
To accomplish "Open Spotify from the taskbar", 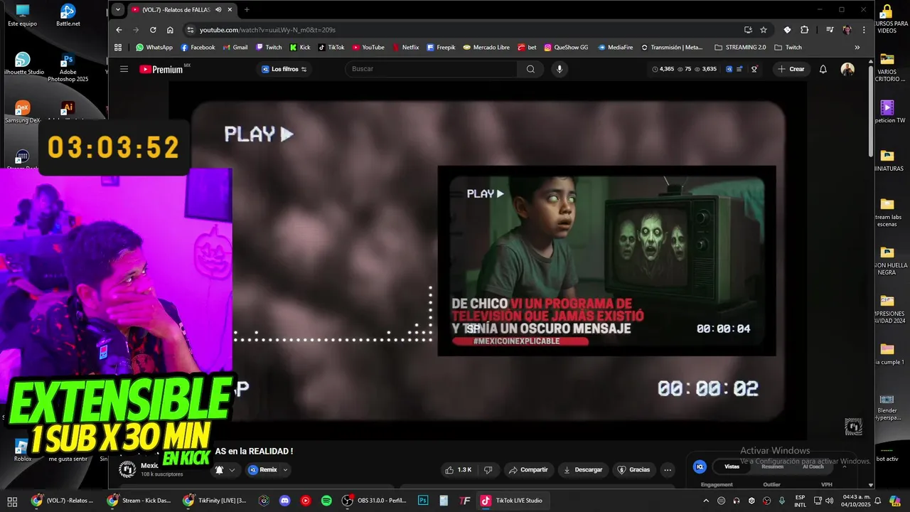I will point(326,501).
